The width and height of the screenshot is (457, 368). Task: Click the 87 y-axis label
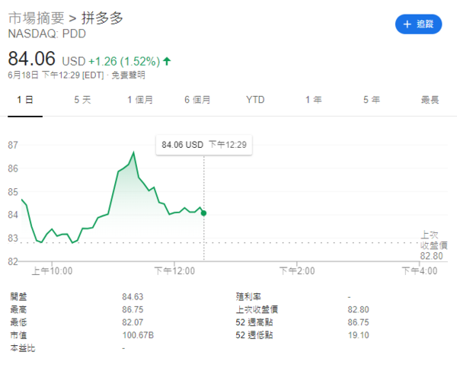coord(13,146)
